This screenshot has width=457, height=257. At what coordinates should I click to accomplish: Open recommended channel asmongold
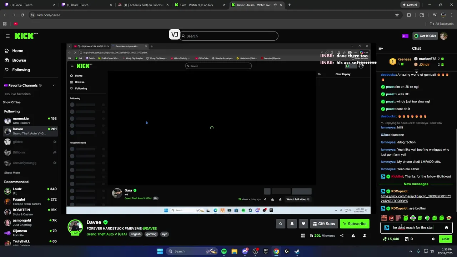[30, 222]
